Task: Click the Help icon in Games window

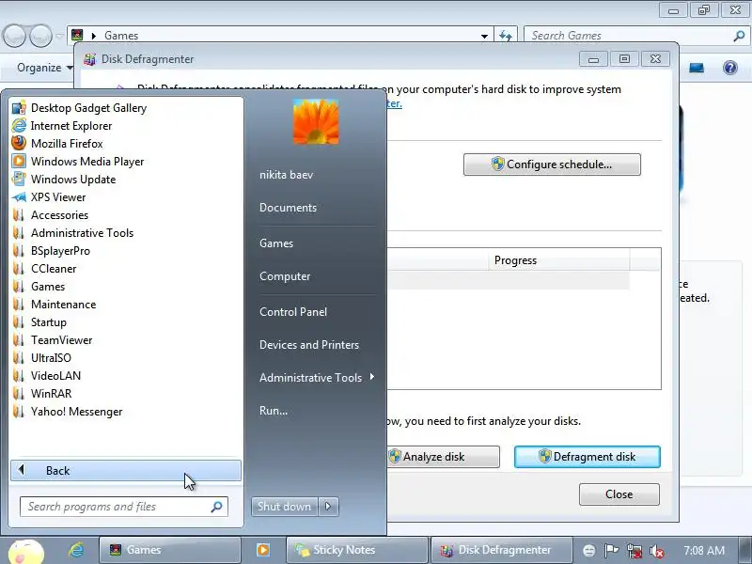Action: point(730,68)
